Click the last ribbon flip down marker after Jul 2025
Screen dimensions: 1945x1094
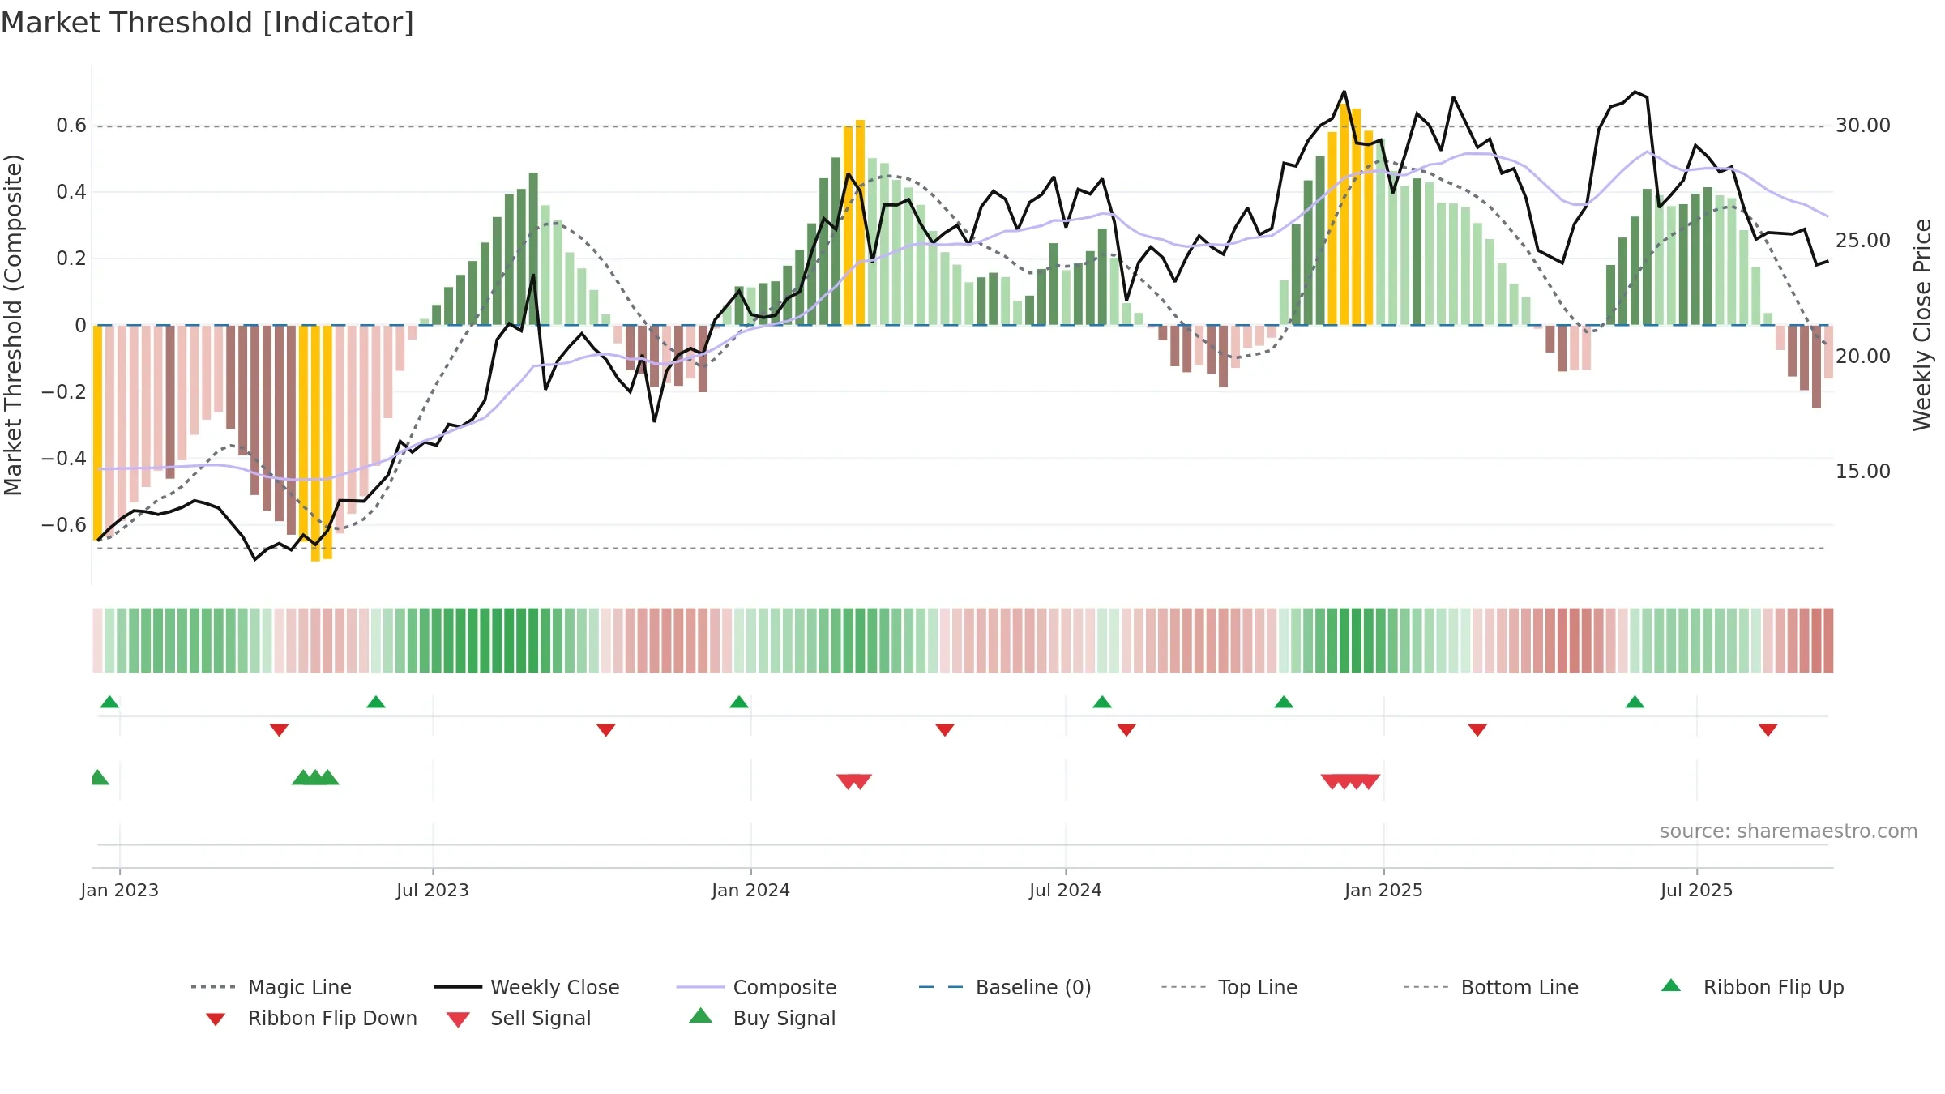(1768, 730)
